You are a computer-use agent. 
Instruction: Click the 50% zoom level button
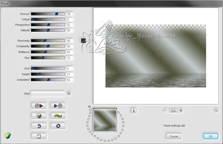pyautogui.click(x=174, y=111)
